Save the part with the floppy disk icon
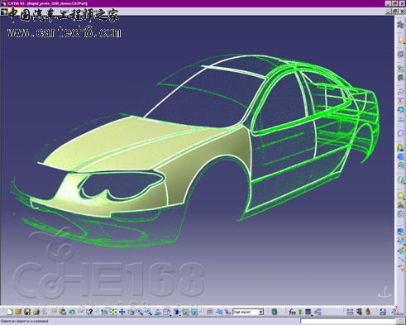Image resolution: width=406 pixels, height=325 pixels. (x=27, y=312)
